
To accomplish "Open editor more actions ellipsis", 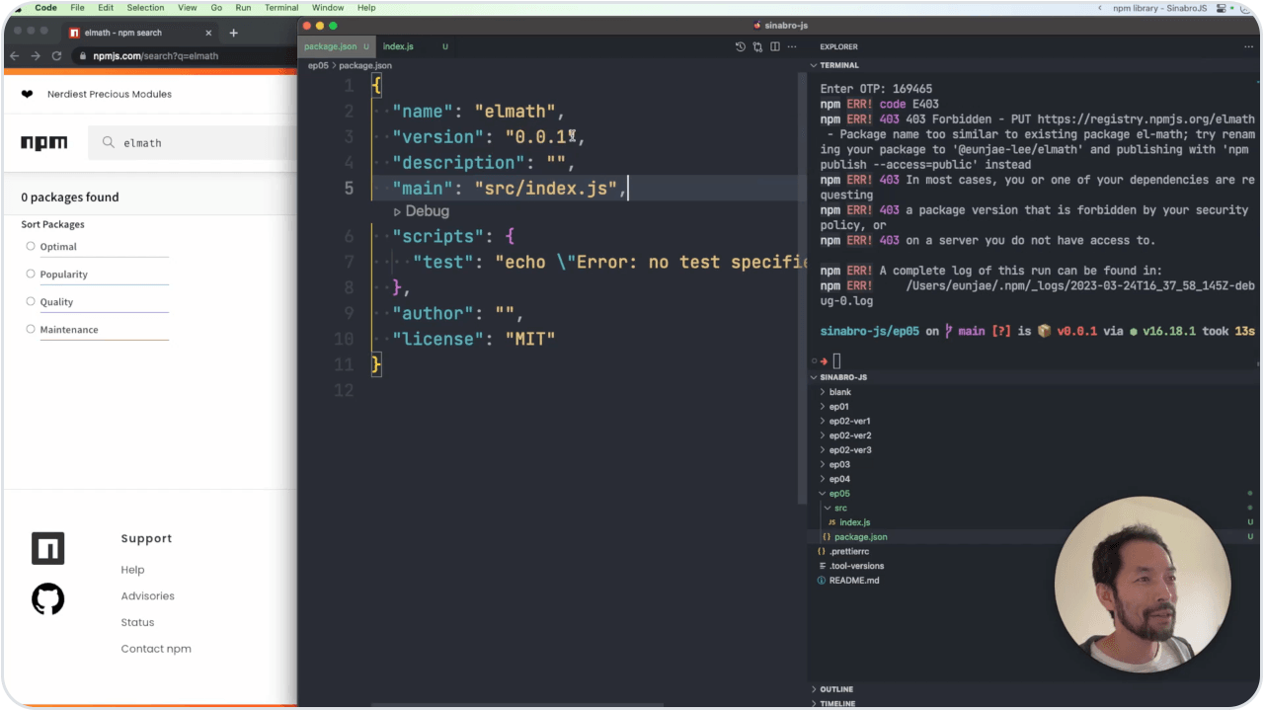I will pos(793,46).
